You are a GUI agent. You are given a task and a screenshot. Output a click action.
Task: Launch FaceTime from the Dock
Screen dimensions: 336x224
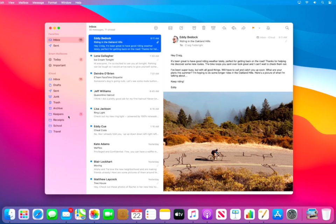108,214
